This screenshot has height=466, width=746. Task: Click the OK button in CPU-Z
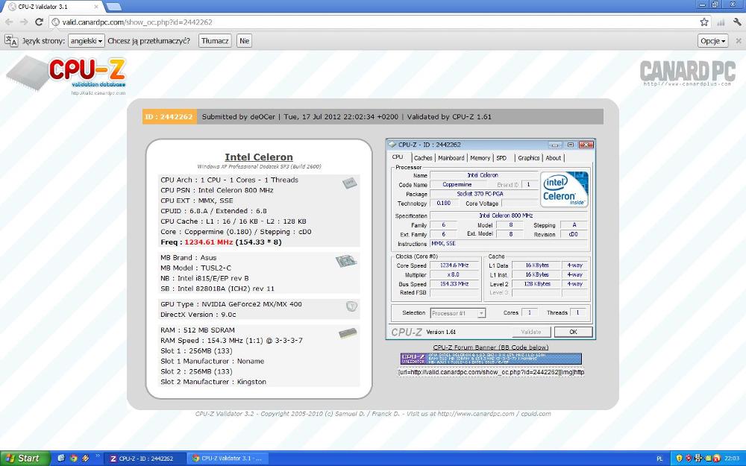pos(573,332)
